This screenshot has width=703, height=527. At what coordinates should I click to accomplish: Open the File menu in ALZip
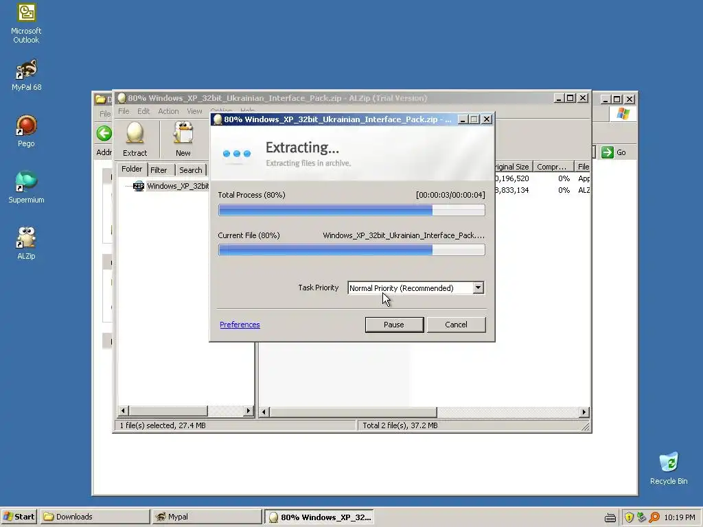point(124,111)
